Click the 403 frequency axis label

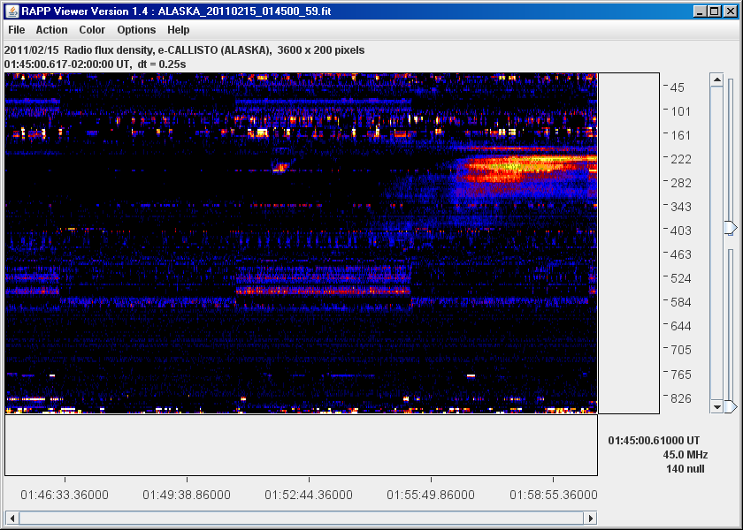[680, 231]
